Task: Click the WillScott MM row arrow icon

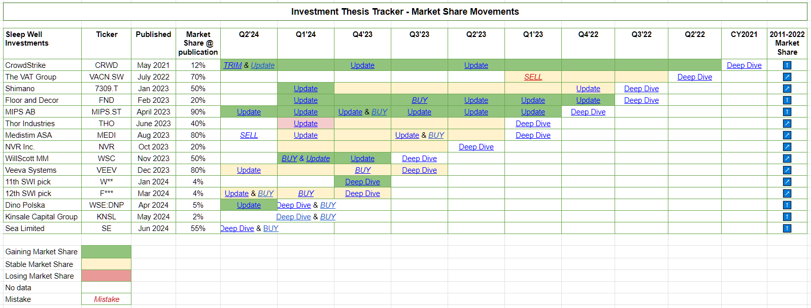Action: [787, 159]
